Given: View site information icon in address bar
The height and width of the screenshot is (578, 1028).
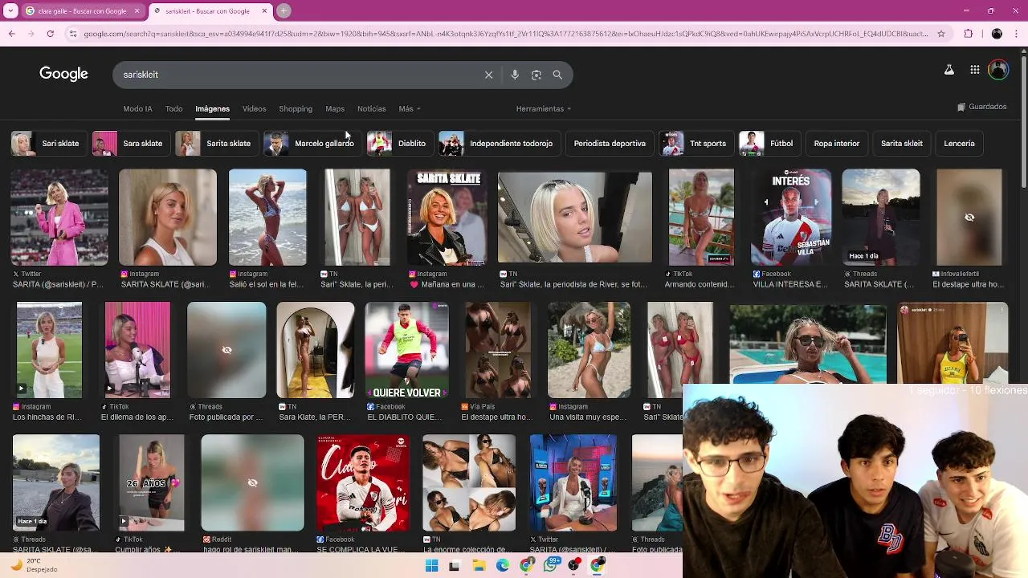Looking at the screenshot, I should (x=73, y=34).
